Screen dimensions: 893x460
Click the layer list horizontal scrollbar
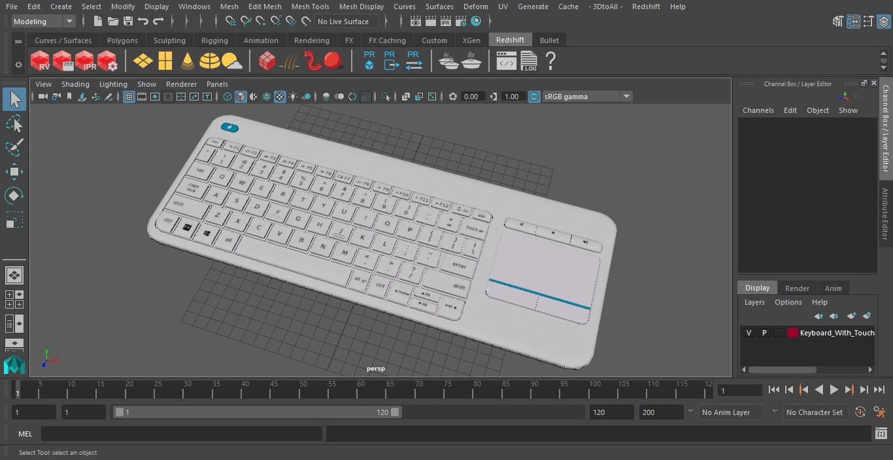coord(782,369)
